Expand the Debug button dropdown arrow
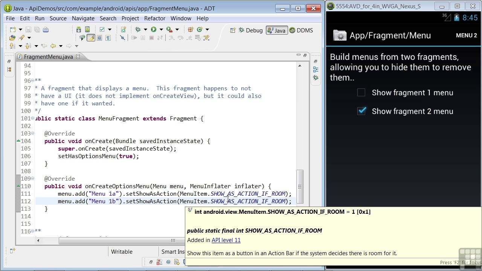 pos(145,29)
